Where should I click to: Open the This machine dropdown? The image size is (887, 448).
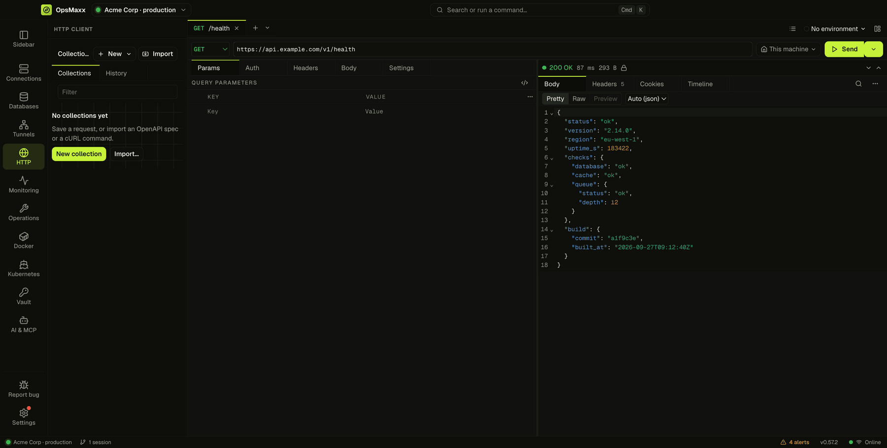click(788, 49)
